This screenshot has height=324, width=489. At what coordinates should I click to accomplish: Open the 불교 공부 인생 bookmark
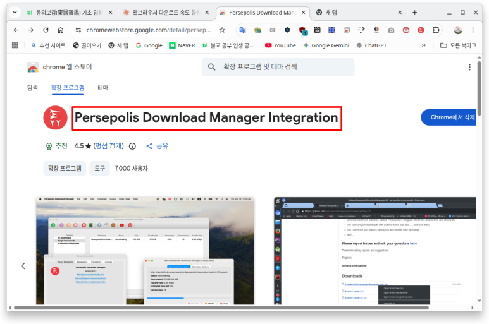[x=228, y=45]
